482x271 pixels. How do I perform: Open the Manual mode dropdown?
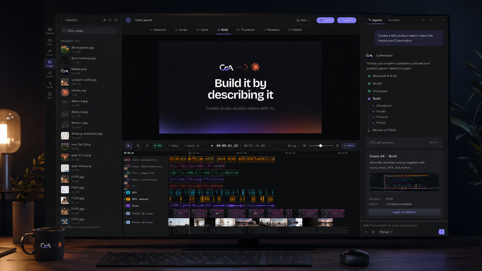[386, 232]
